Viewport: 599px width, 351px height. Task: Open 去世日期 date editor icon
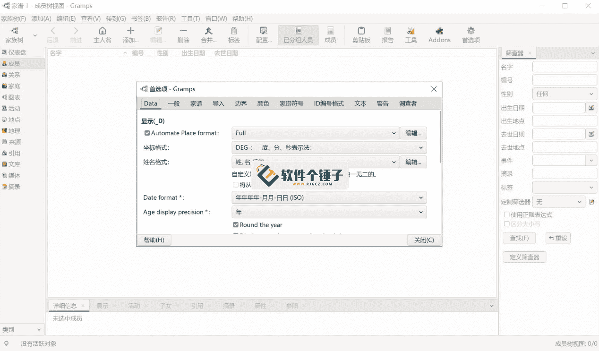[591, 134]
